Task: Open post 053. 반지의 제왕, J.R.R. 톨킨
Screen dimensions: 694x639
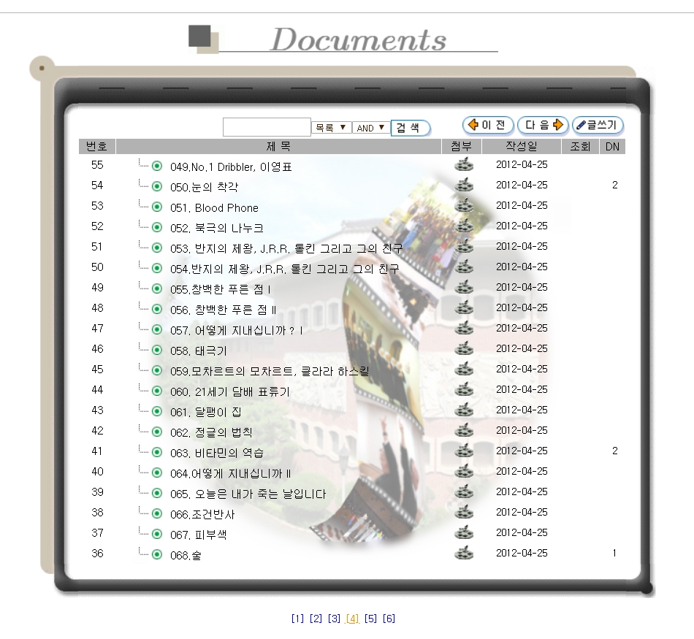Action: pyautogui.click(x=286, y=248)
